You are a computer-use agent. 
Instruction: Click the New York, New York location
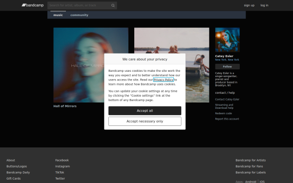(x=227, y=60)
